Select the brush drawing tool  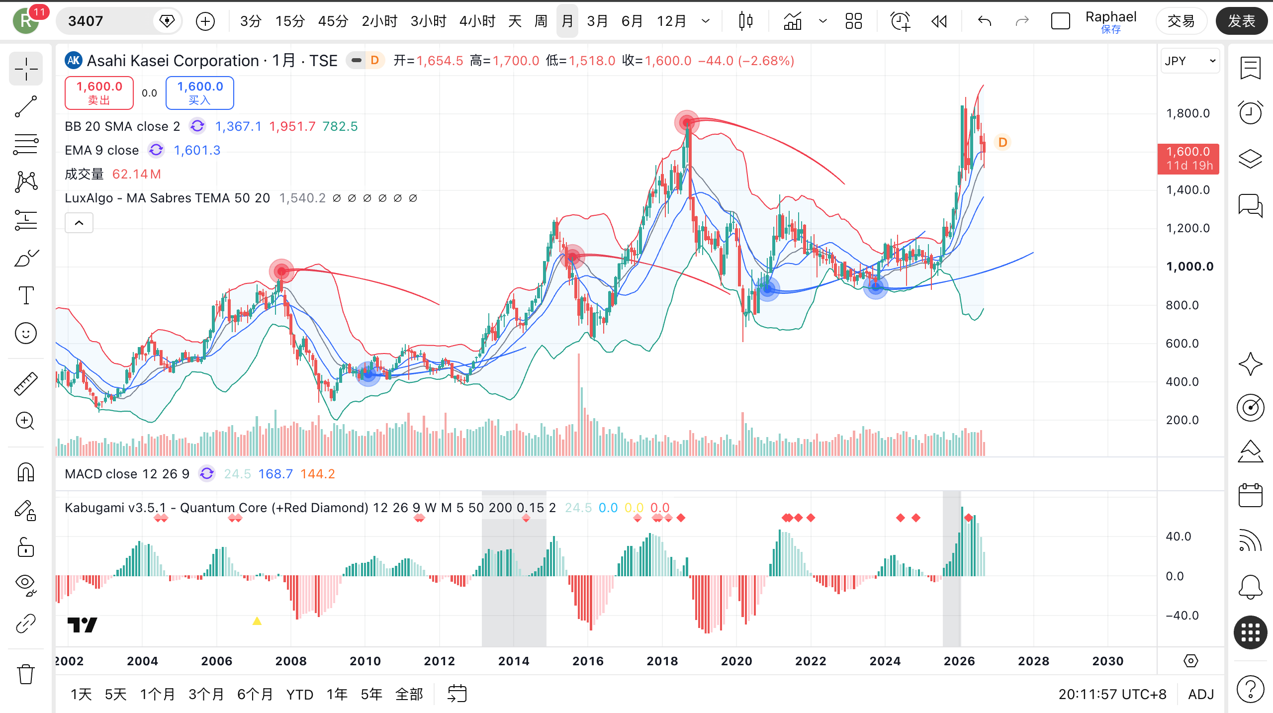click(26, 258)
